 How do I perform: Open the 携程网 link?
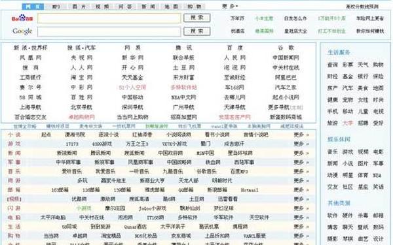point(240,227)
